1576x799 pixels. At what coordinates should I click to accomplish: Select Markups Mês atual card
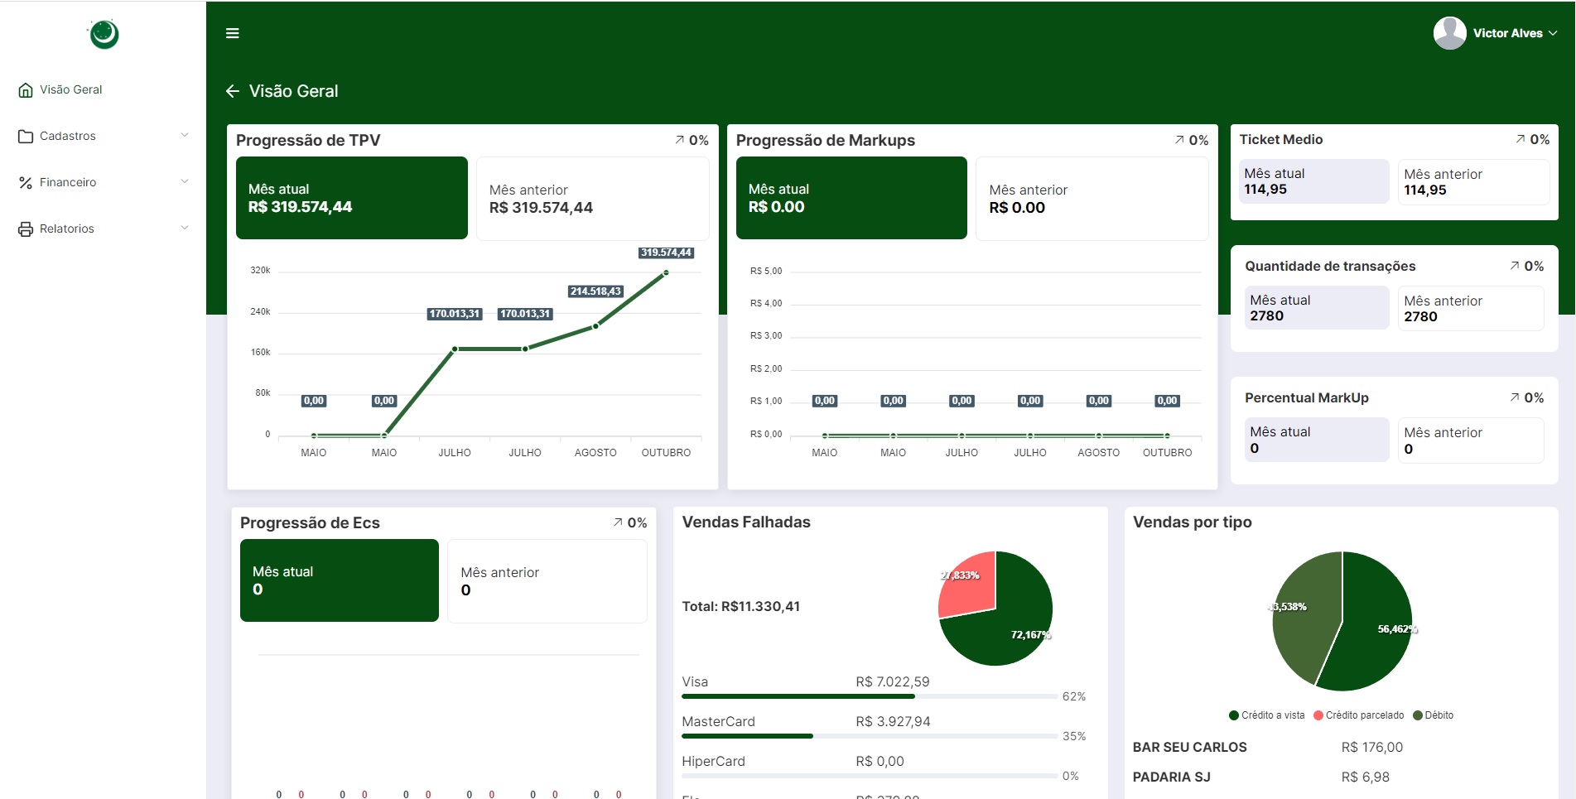pos(851,198)
